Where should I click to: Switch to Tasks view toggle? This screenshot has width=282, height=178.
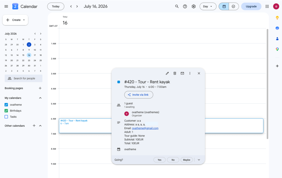(234, 7)
